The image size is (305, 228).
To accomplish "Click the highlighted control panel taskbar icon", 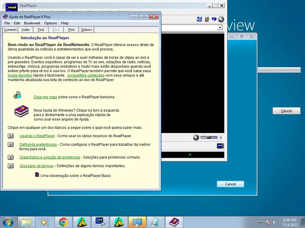I will (137, 222).
